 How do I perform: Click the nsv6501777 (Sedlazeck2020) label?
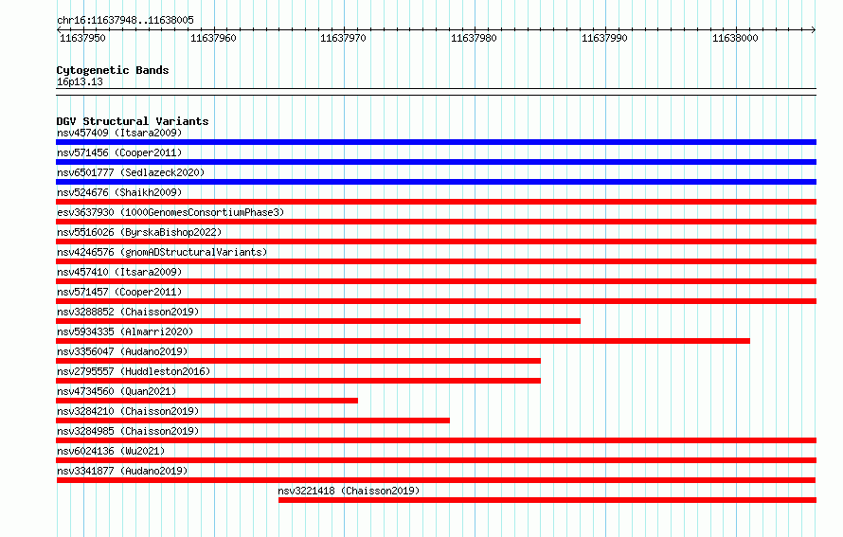tap(131, 172)
